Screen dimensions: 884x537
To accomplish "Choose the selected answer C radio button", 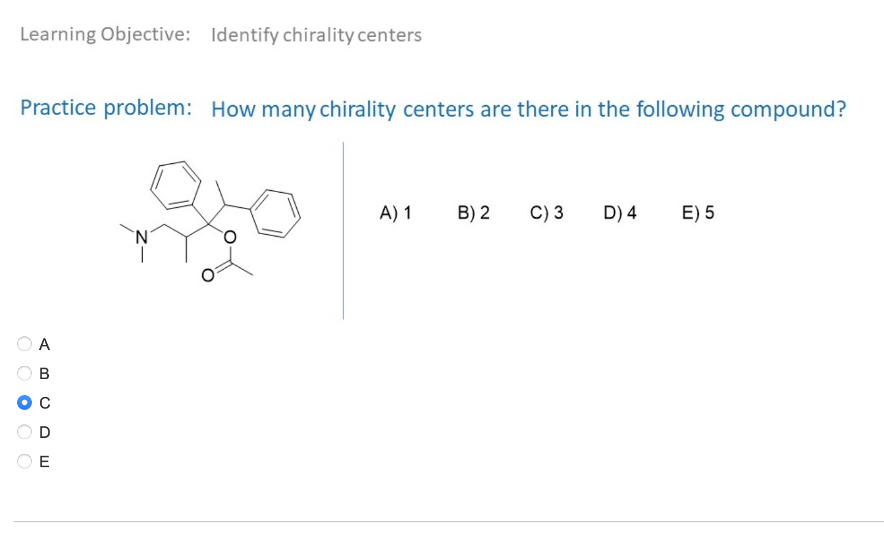I will click(24, 402).
